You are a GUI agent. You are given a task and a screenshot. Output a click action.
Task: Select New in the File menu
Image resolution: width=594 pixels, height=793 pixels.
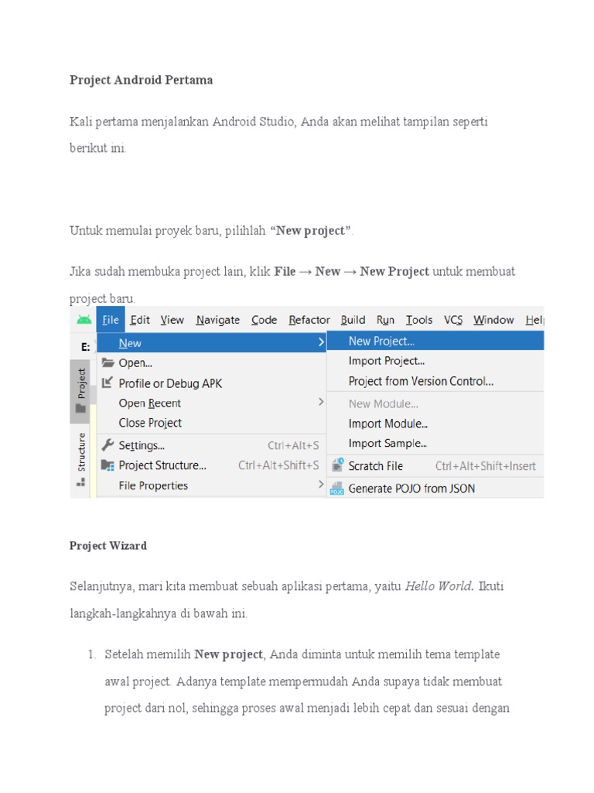pyautogui.click(x=212, y=342)
